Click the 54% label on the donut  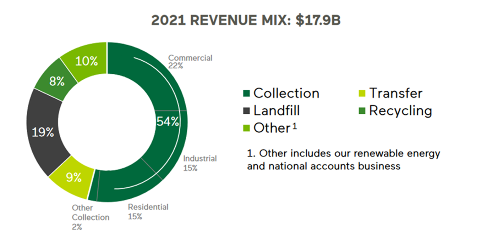tap(167, 121)
